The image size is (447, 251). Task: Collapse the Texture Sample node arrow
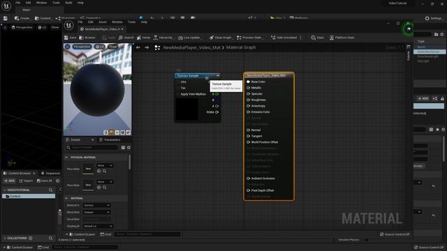[x=218, y=75]
